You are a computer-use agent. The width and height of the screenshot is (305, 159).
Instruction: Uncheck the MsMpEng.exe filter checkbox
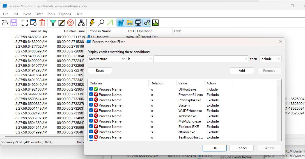(x=91, y=121)
